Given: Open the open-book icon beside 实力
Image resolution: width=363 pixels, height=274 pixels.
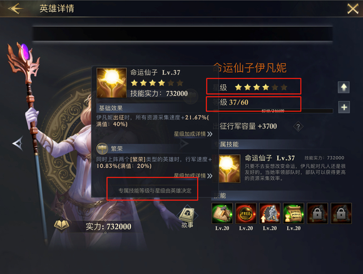Looking at the screenshot, I should (61, 226).
